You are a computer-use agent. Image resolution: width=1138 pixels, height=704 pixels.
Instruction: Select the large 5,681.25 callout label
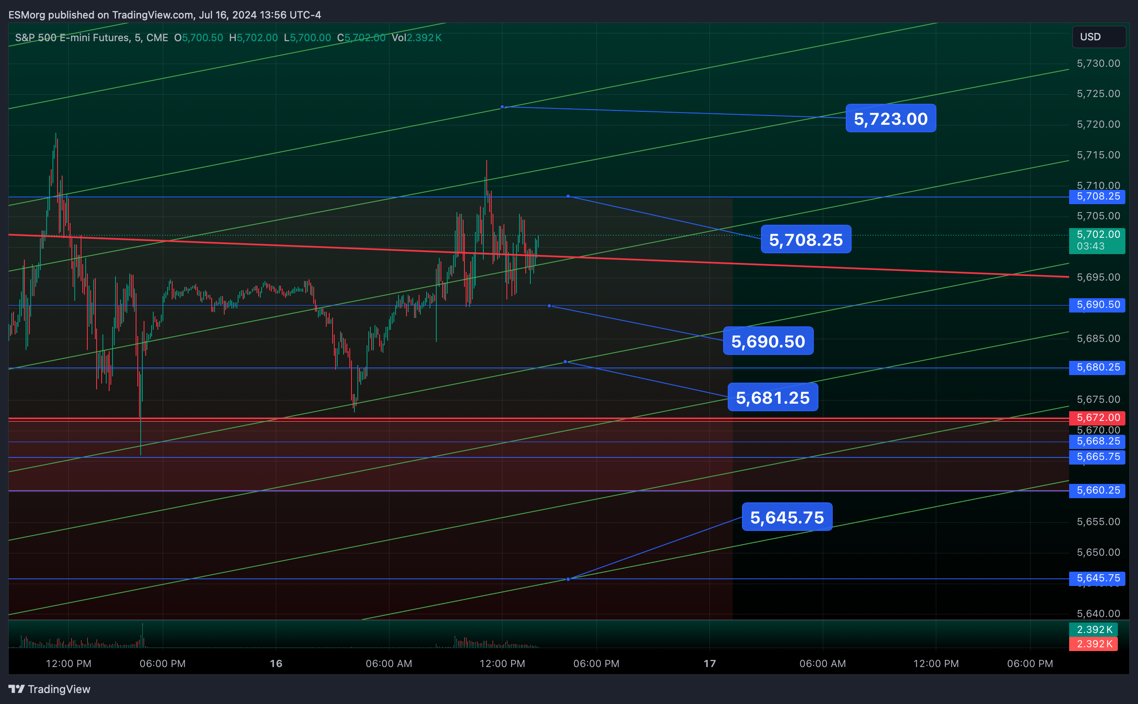coord(773,397)
